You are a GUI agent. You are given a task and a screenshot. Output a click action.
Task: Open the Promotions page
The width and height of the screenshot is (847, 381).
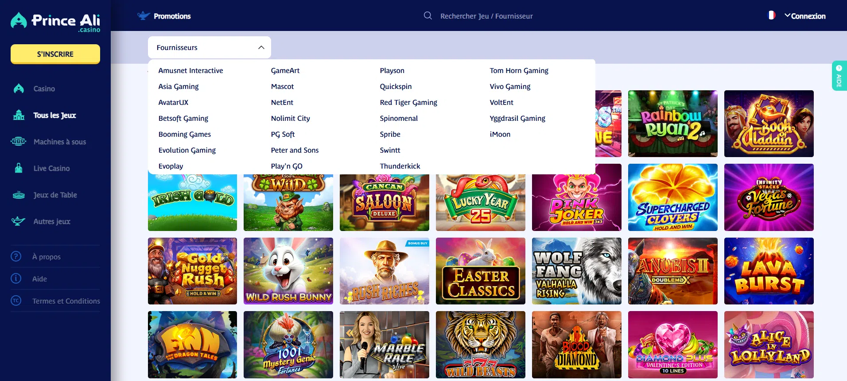tap(172, 16)
